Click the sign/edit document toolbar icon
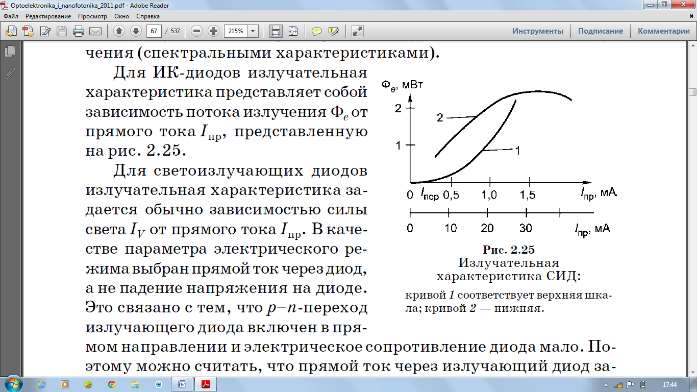697x392 pixels. (x=45, y=31)
